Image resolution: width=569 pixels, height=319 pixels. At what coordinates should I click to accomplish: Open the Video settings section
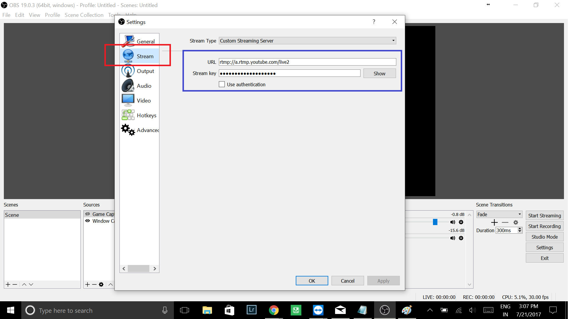(x=139, y=100)
